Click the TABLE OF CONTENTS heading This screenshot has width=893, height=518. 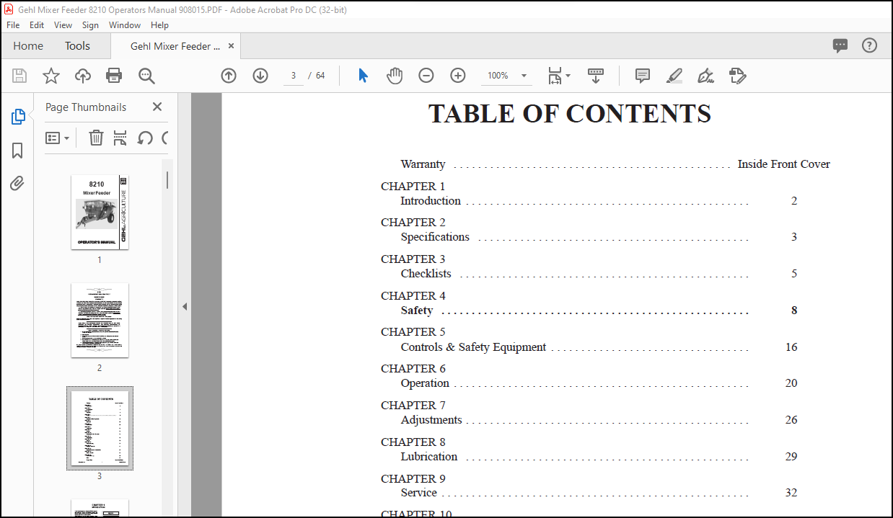(x=570, y=114)
